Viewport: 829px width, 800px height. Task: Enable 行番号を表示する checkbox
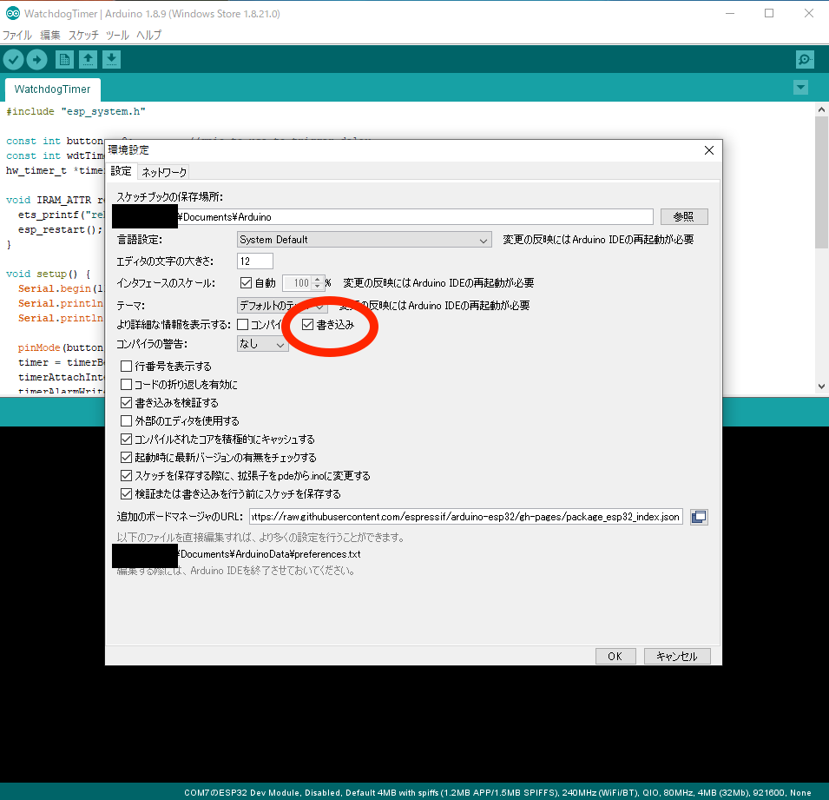127,367
